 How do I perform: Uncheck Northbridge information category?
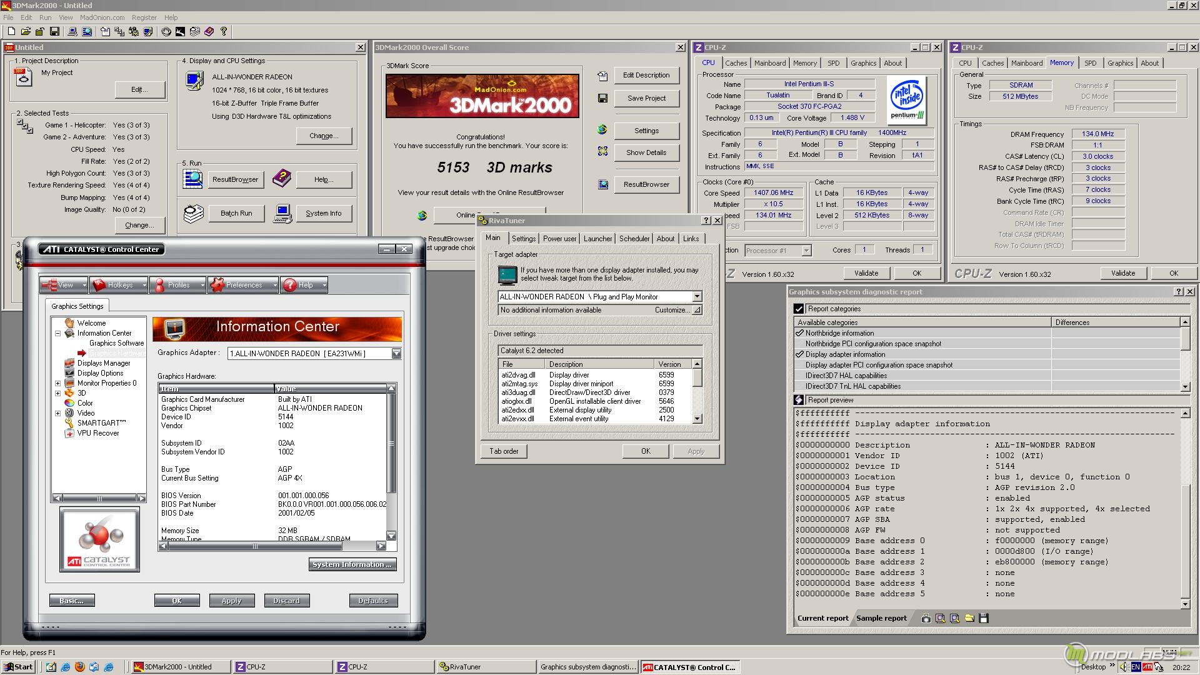click(x=799, y=333)
